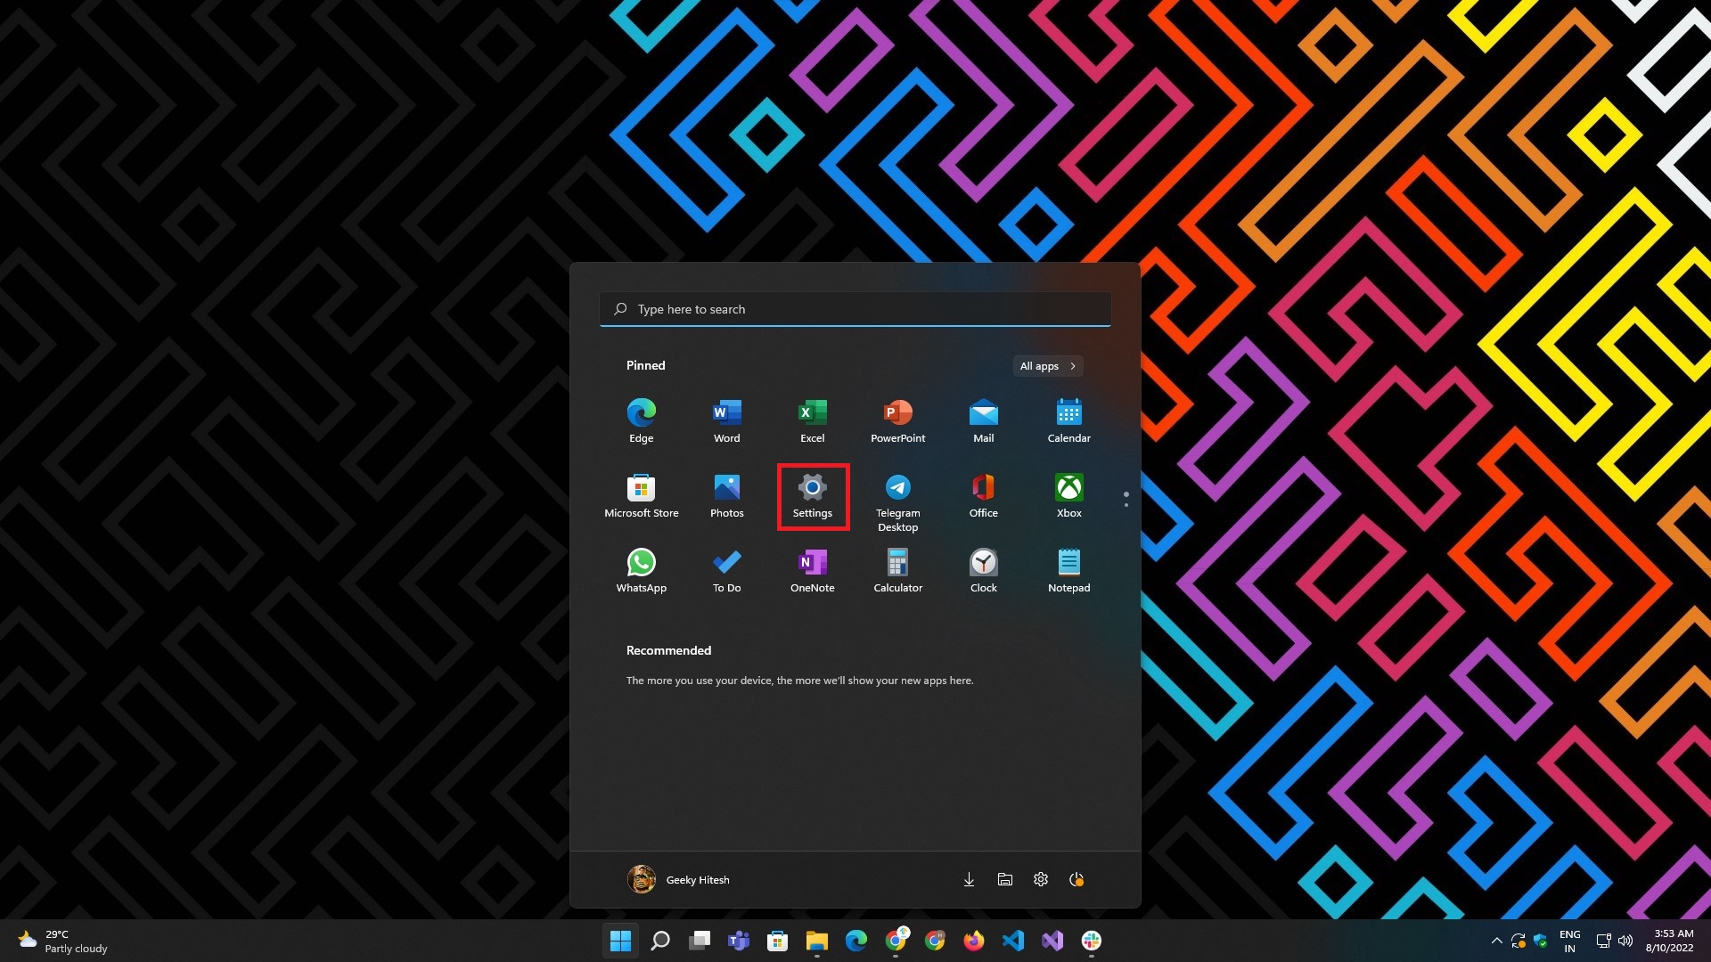Launch Notepad from pinned apps
Viewport: 1711px width, 962px height.
pos(1068,570)
